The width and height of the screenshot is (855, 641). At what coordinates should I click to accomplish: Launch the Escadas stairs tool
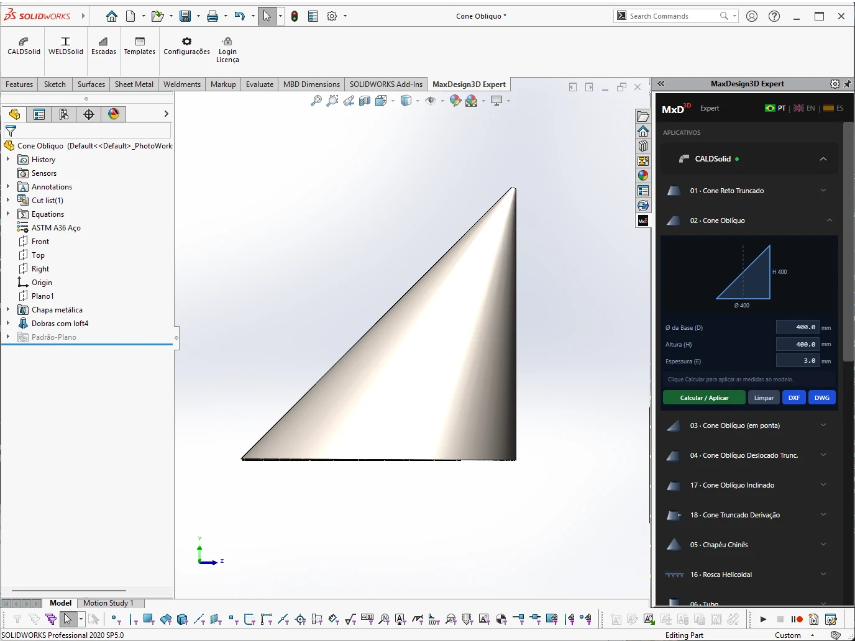[x=103, y=46]
